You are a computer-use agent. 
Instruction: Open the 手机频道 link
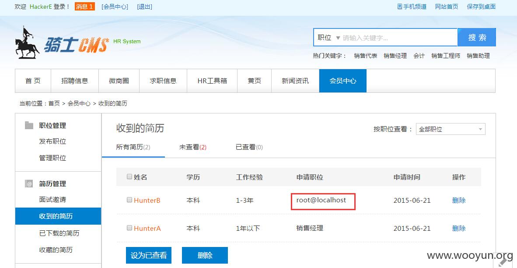coord(415,7)
